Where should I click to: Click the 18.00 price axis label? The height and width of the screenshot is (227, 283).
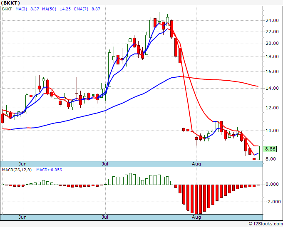point(272,57)
